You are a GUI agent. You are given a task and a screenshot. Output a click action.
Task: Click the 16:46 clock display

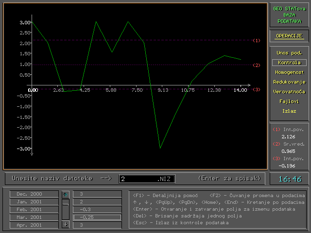[289, 179]
